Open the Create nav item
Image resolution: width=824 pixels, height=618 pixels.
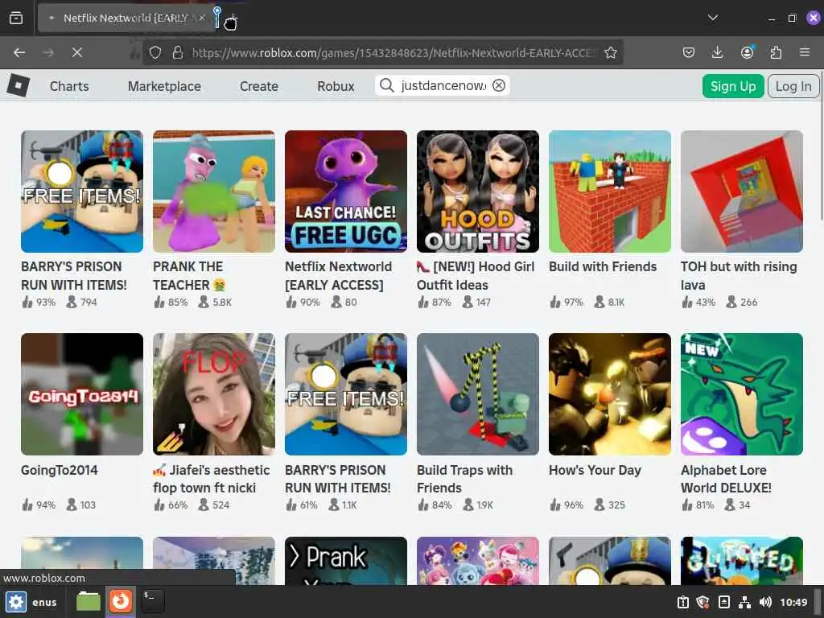[259, 86]
